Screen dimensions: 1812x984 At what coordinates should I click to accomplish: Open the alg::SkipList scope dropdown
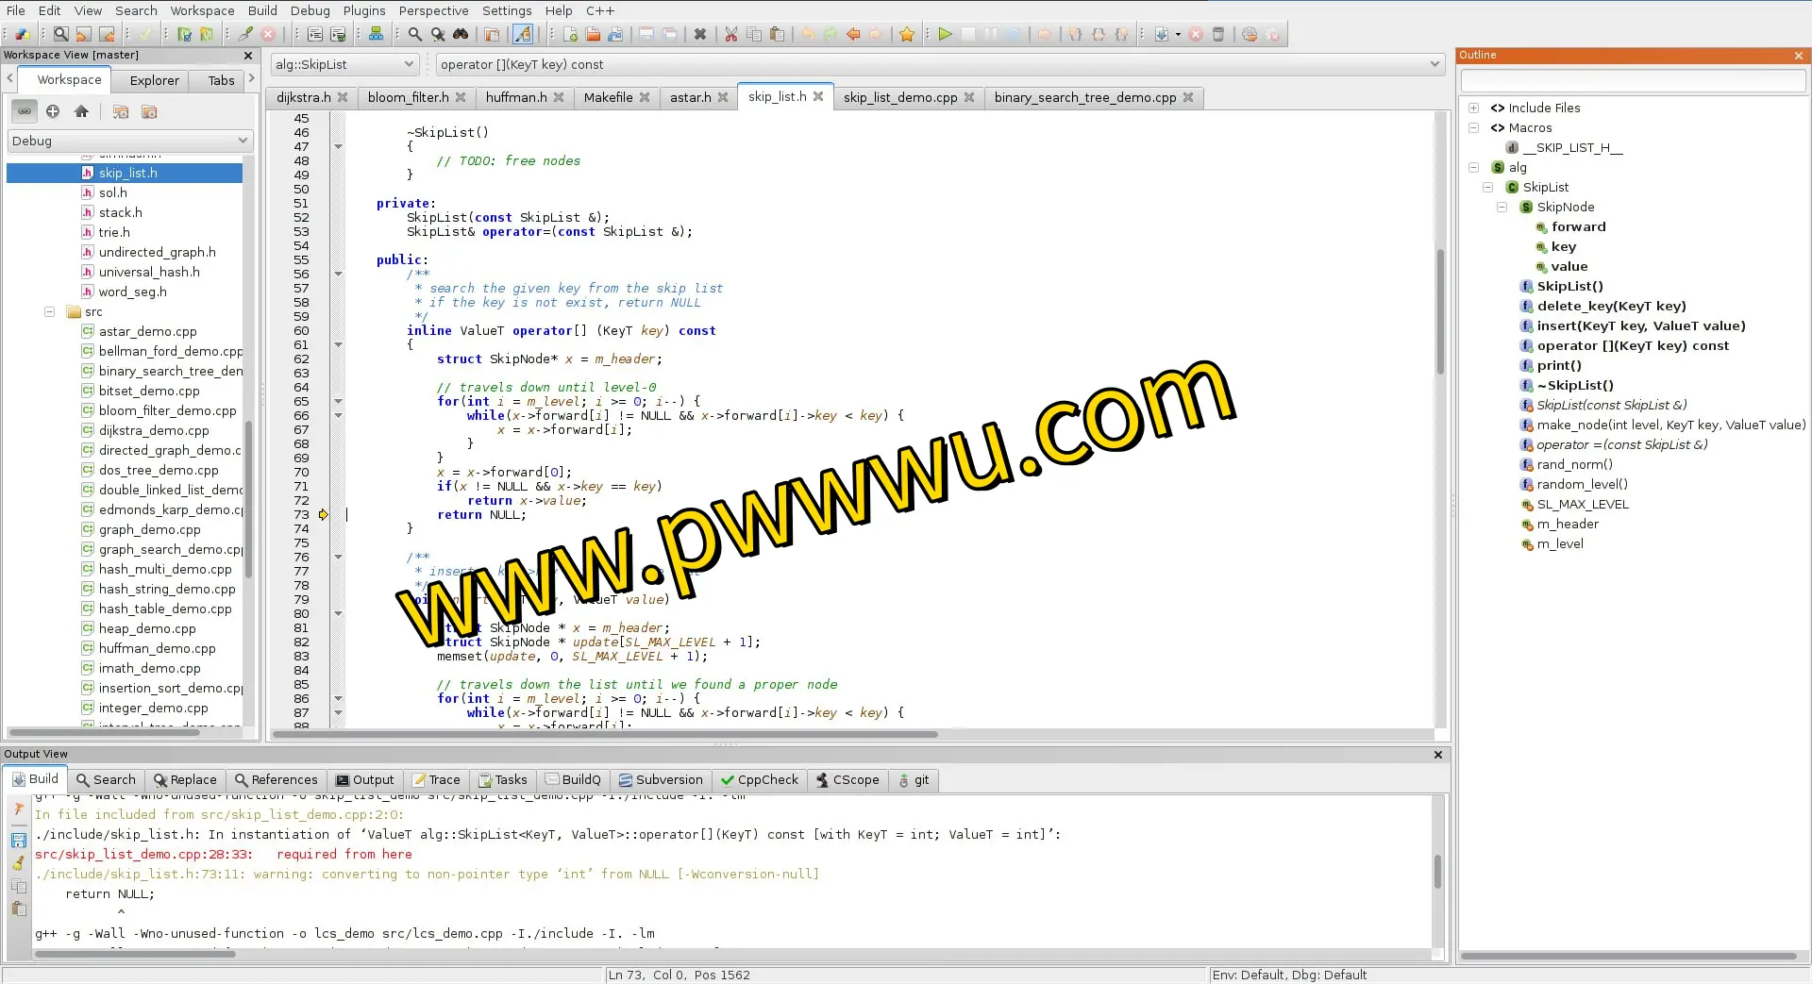point(344,64)
